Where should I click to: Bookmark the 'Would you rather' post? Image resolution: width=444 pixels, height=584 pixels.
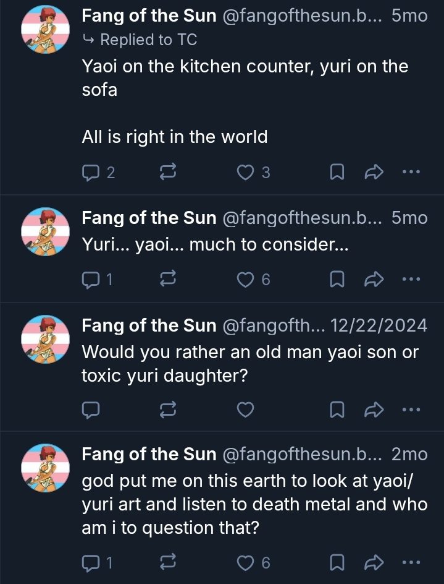point(337,409)
